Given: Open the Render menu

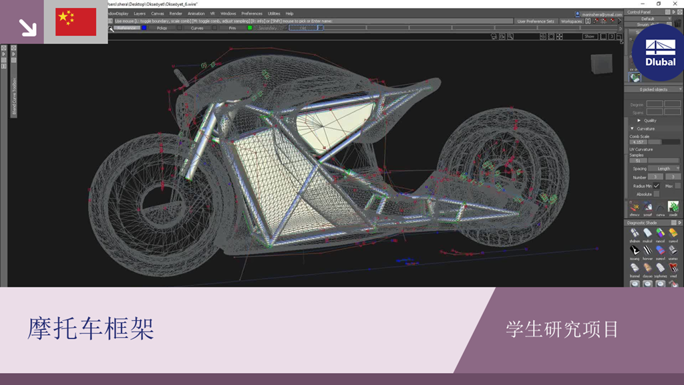Looking at the screenshot, I should (176, 13).
